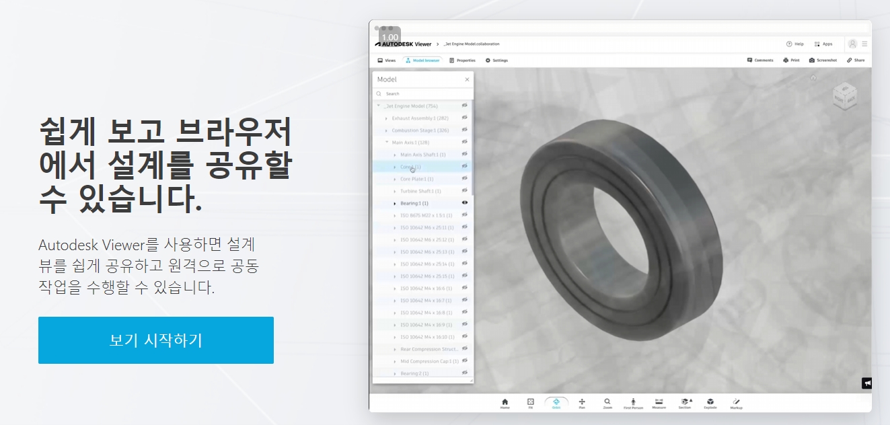890x425 pixels.
Task: Open the Settings tab
Action: pos(497,61)
